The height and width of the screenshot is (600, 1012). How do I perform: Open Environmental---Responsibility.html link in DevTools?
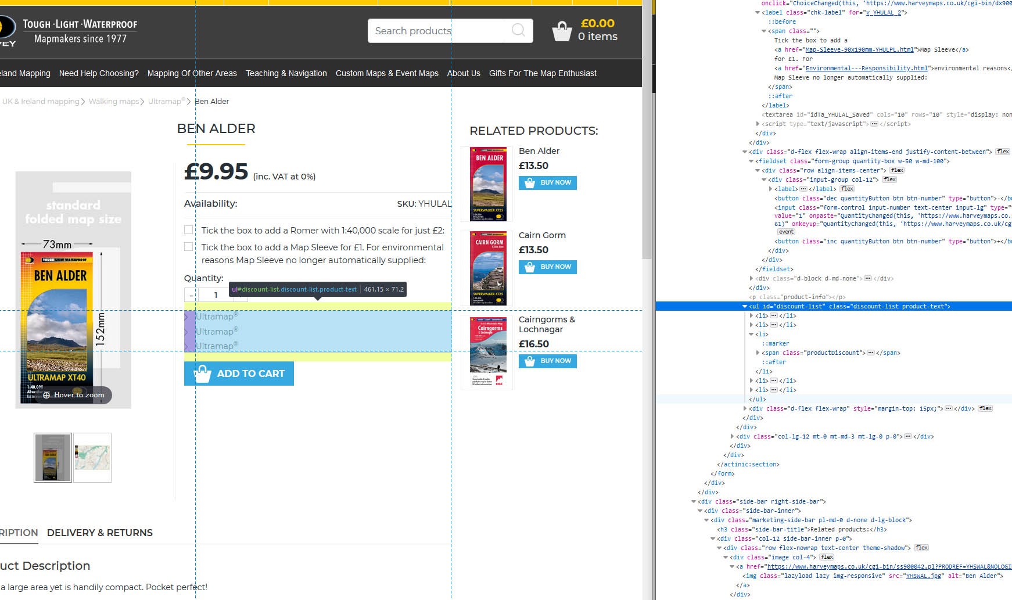pos(866,68)
